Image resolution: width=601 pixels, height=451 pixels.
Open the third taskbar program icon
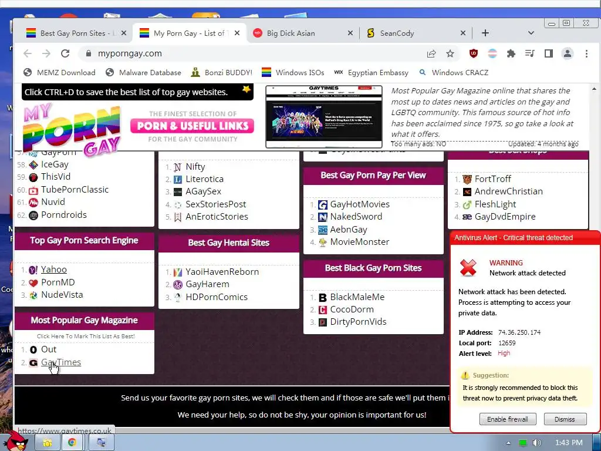click(101, 443)
